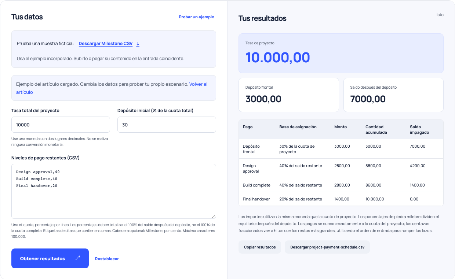
Task: Click the Obtener resultados button
Action: point(50,258)
